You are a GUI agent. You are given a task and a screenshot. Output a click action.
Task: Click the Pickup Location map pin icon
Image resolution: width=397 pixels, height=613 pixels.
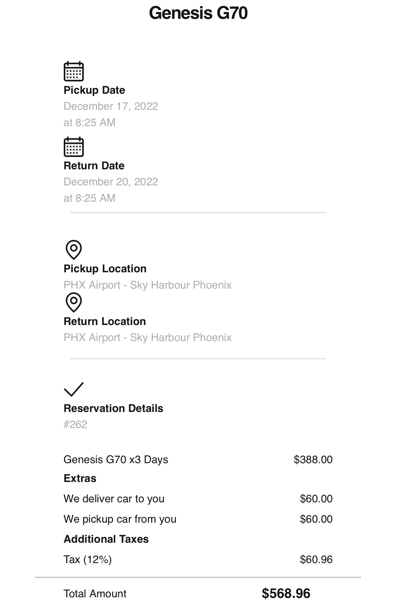[x=74, y=249]
